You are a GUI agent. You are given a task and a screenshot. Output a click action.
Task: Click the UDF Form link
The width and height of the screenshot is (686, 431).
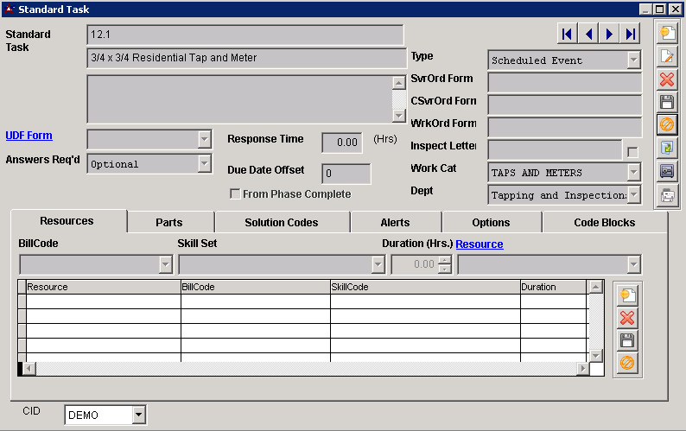[x=29, y=136]
